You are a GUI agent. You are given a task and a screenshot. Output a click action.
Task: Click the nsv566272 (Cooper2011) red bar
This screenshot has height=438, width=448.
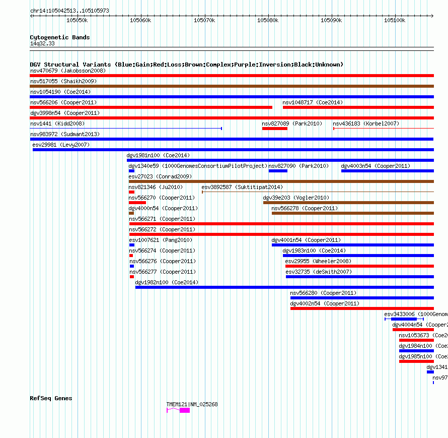[x=281, y=234]
